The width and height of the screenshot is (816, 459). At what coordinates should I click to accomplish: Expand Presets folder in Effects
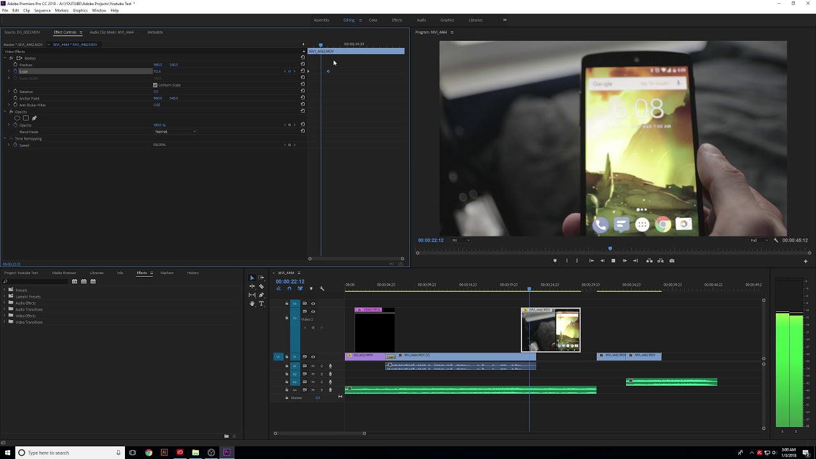pos(4,290)
